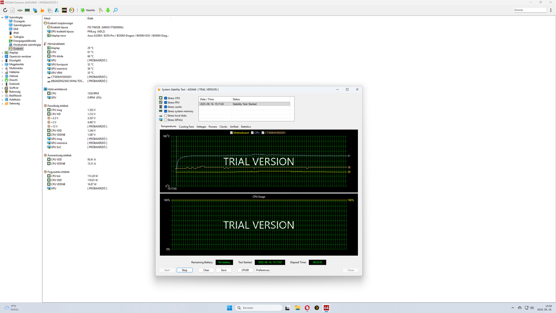Viewport: 556px width, 313px height.
Task: Enable Stress local disks checkbox
Action: click(166, 116)
